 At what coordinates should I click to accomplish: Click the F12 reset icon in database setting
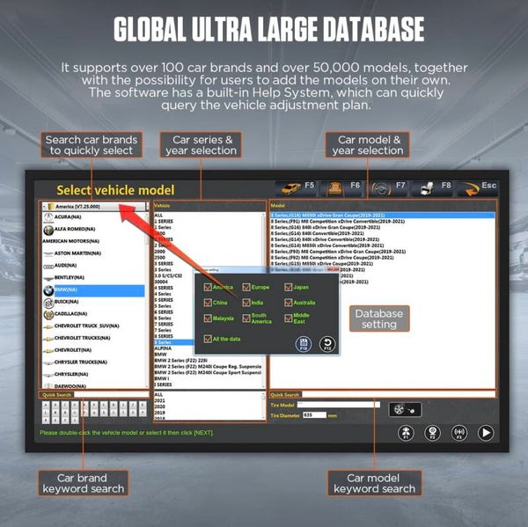tap(327, 344)
